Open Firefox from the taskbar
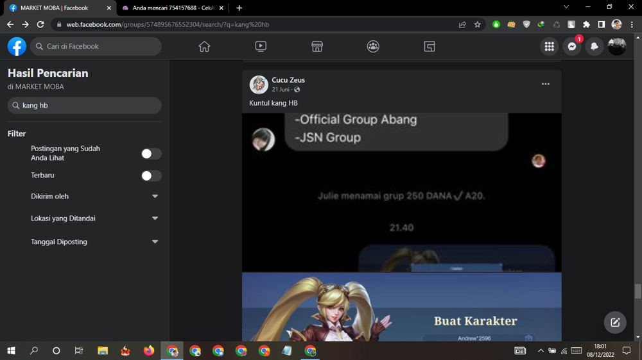642x360 pixels. [x=149, y=350]
